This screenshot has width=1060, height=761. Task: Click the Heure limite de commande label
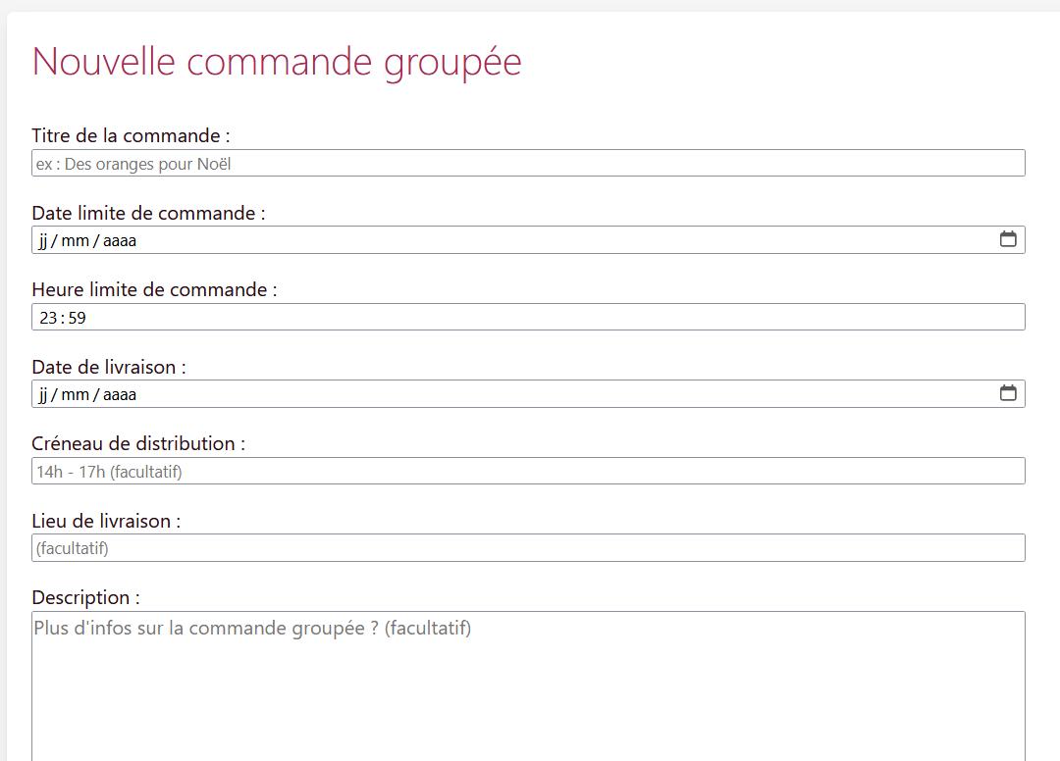[x=154, y=289]
